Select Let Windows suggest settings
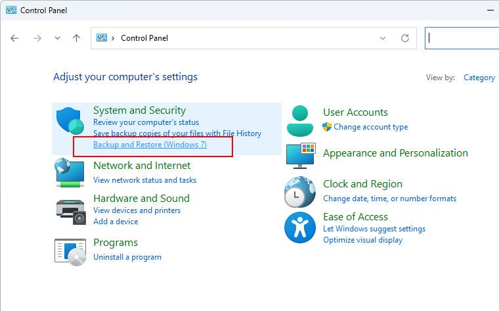 (374, 229)
